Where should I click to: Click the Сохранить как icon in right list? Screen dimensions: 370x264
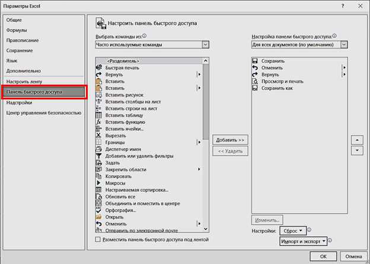click(255, 88)
